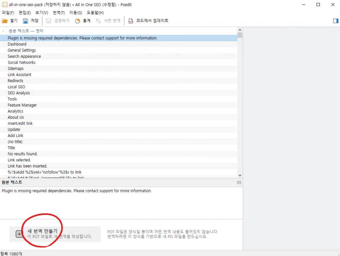Click the list scrollbar down arrow
The width and height of the screenshot is (340, 256).
(x=240, y=175)
